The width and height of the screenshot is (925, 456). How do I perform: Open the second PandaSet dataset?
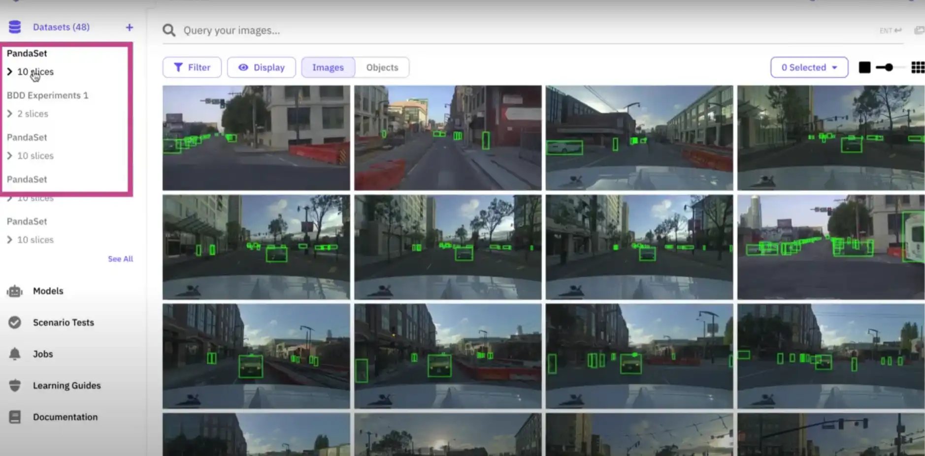[x=27, y=137]
